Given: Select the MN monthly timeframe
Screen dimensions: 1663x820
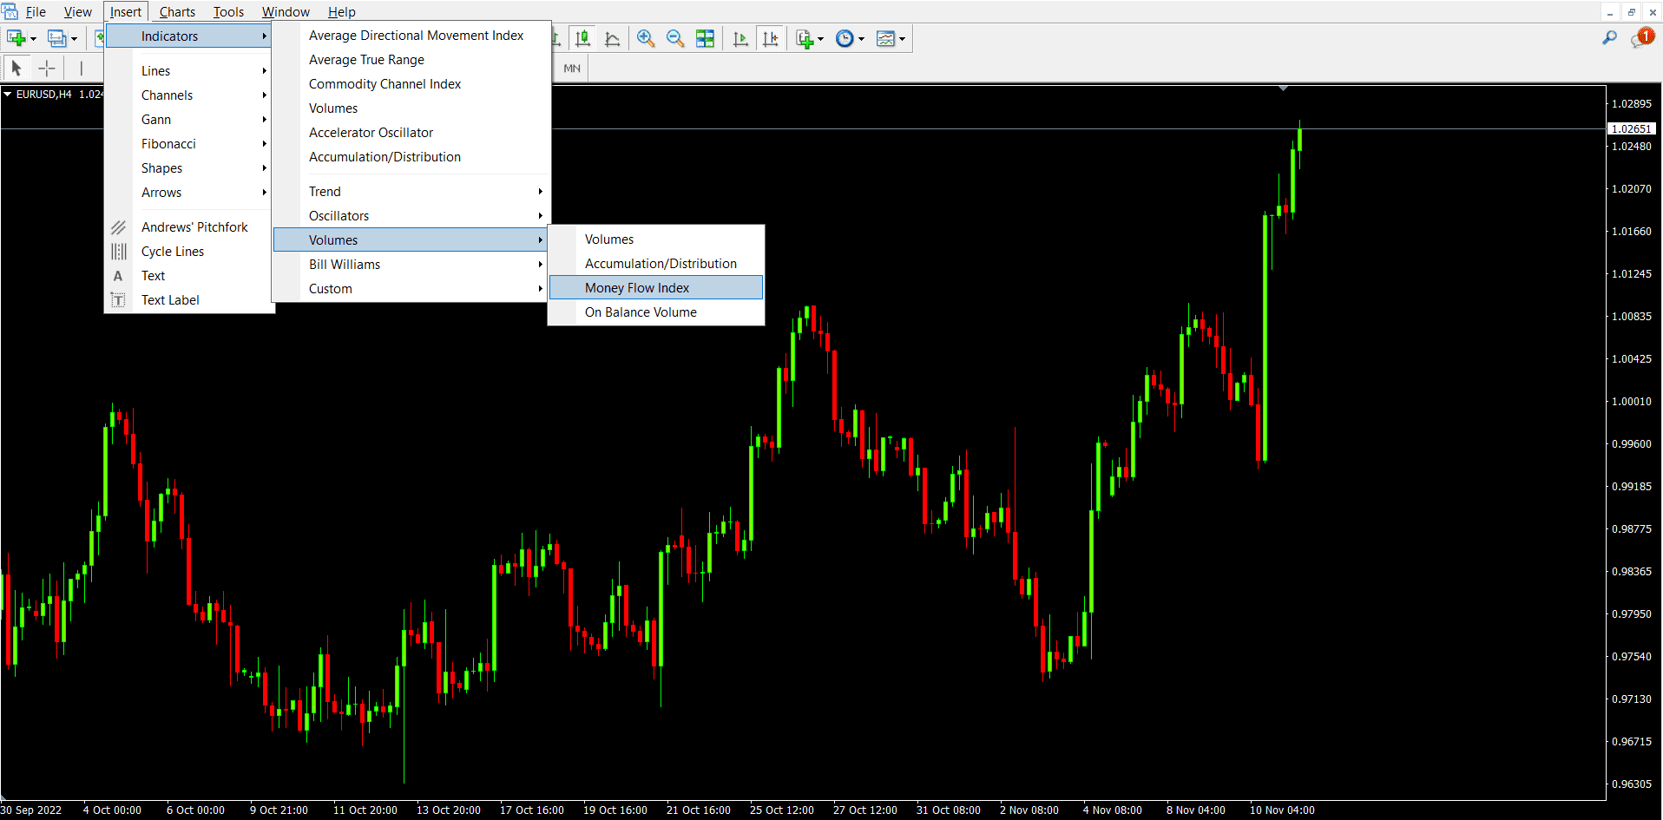Looking at the screenshot, I should click(x=572, y=68).
